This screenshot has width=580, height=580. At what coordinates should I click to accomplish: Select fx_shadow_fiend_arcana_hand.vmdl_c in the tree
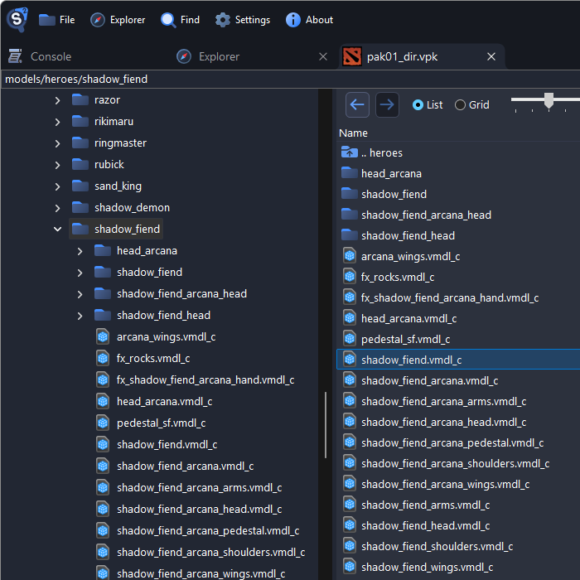click(205, 379)
